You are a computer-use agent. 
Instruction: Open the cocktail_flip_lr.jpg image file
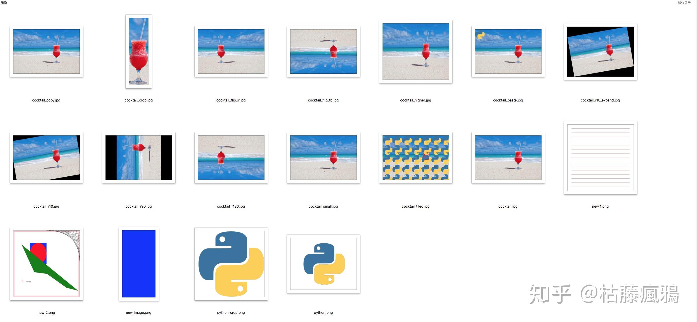(x=231, y=51)
